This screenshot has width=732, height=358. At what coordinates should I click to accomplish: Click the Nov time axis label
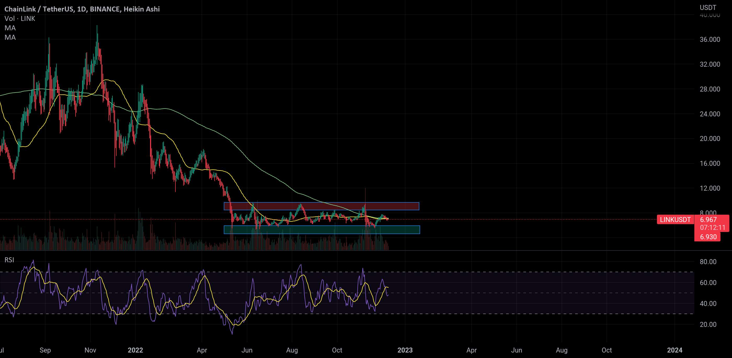pos(90,350)
